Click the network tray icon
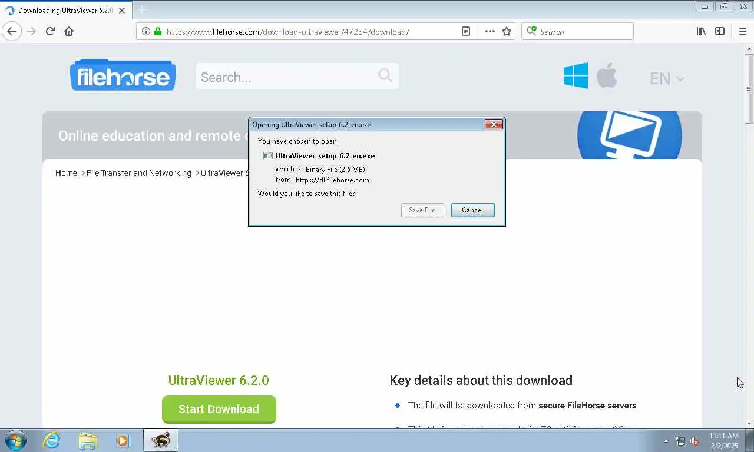This screenshot has height=452, width=754. point(680,441)
